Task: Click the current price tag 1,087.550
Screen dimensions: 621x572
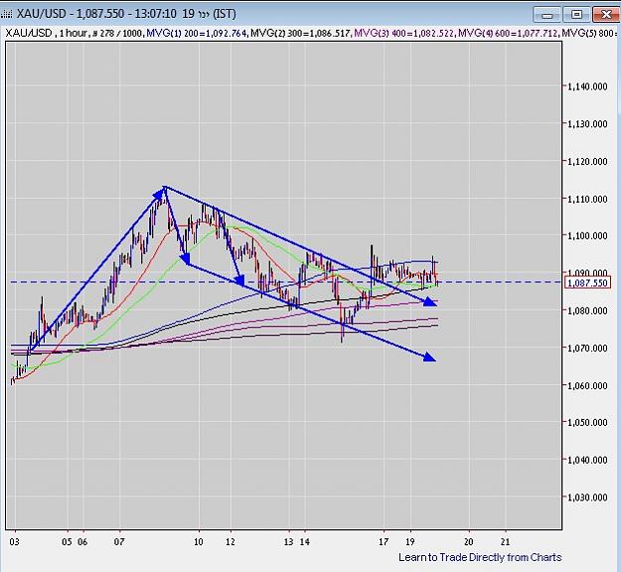Action: click(x=587, y=283)
